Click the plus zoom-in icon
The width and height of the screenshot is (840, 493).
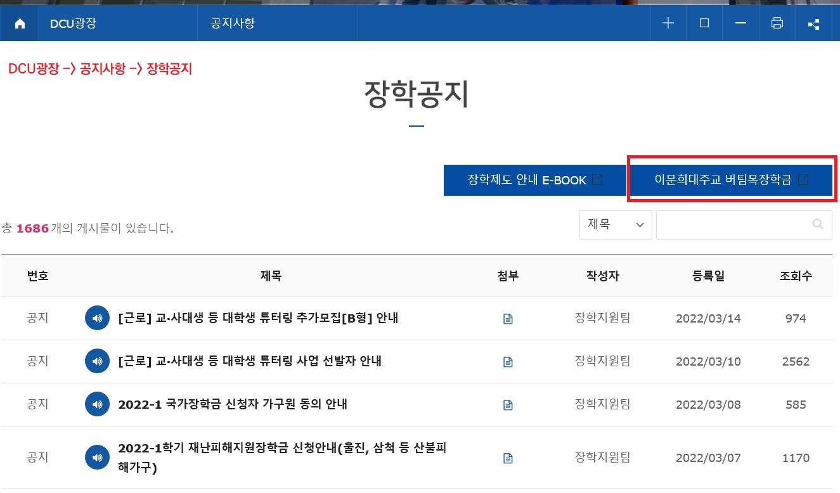668,23
